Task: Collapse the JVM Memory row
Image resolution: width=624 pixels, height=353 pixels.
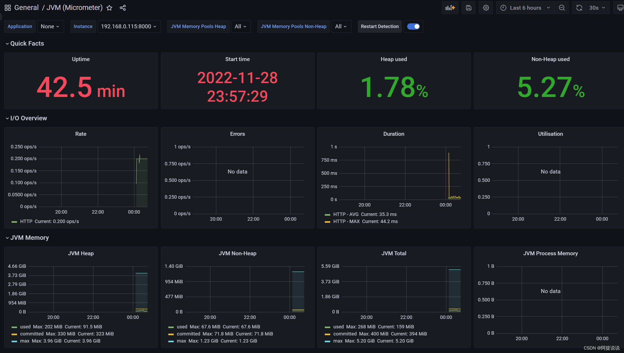Action: [27, 238]
